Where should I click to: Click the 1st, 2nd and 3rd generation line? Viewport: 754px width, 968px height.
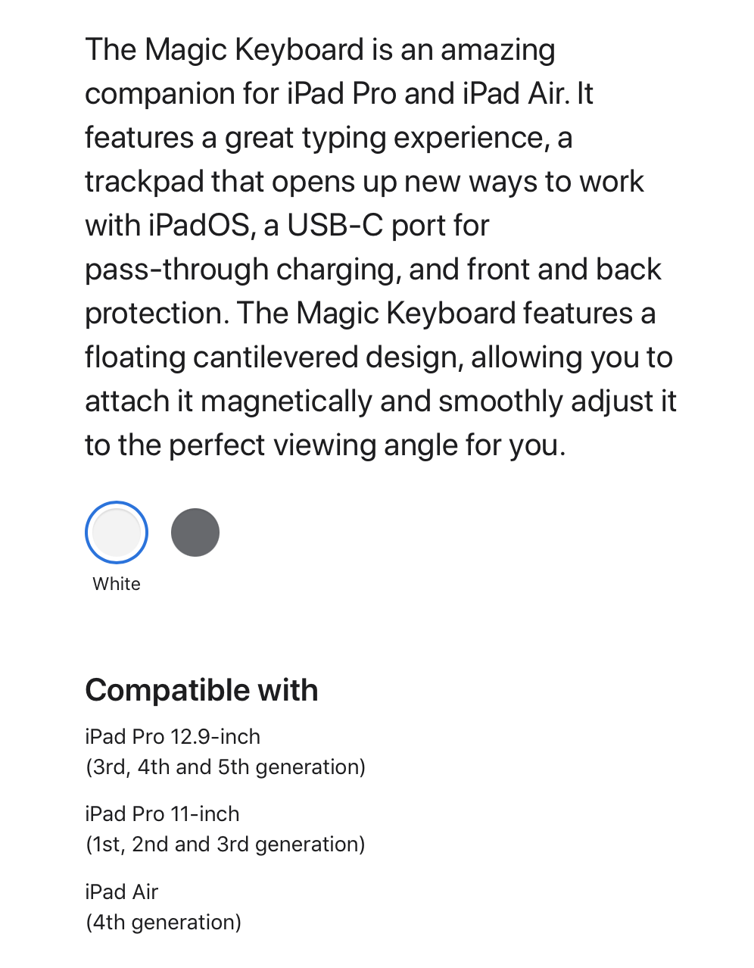[226, 845]
